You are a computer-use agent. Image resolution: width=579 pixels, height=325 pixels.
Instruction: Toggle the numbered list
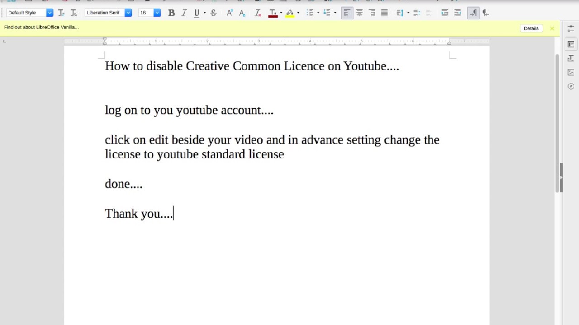coord(327,13)
